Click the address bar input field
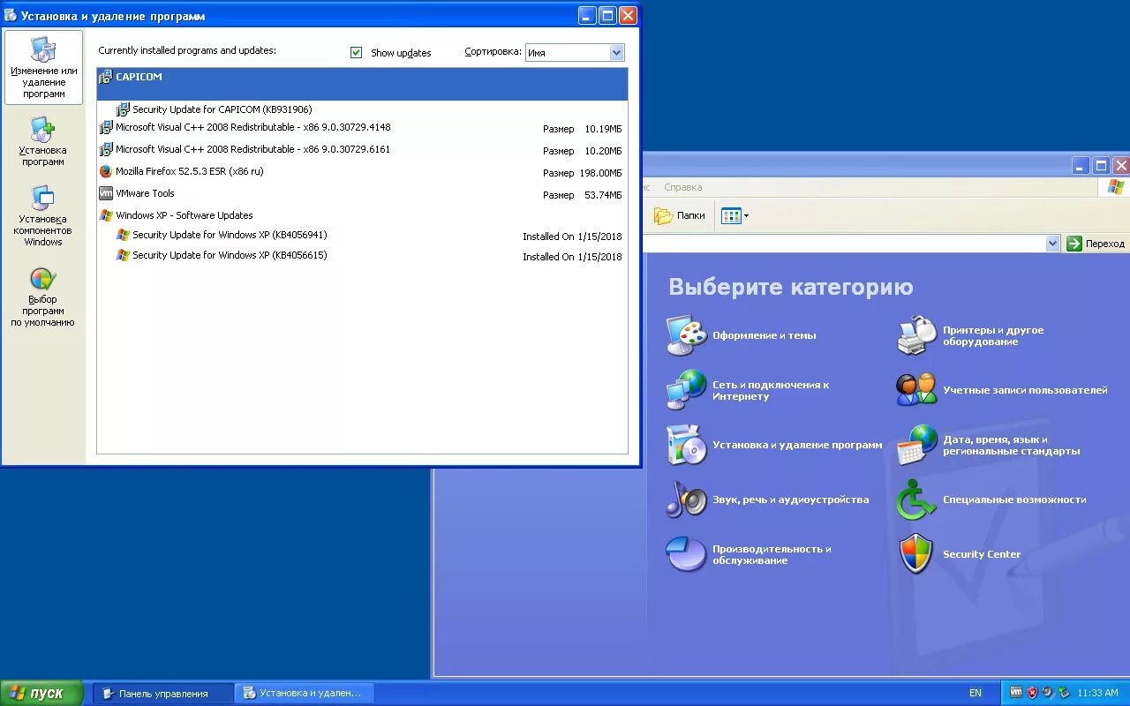This screenshot has width=1130, height=706. (843, 243)
